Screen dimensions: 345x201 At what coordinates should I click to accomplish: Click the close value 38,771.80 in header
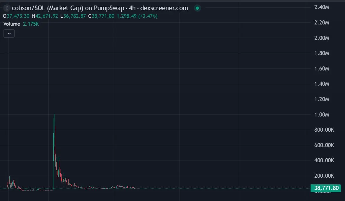coord(103,16)
